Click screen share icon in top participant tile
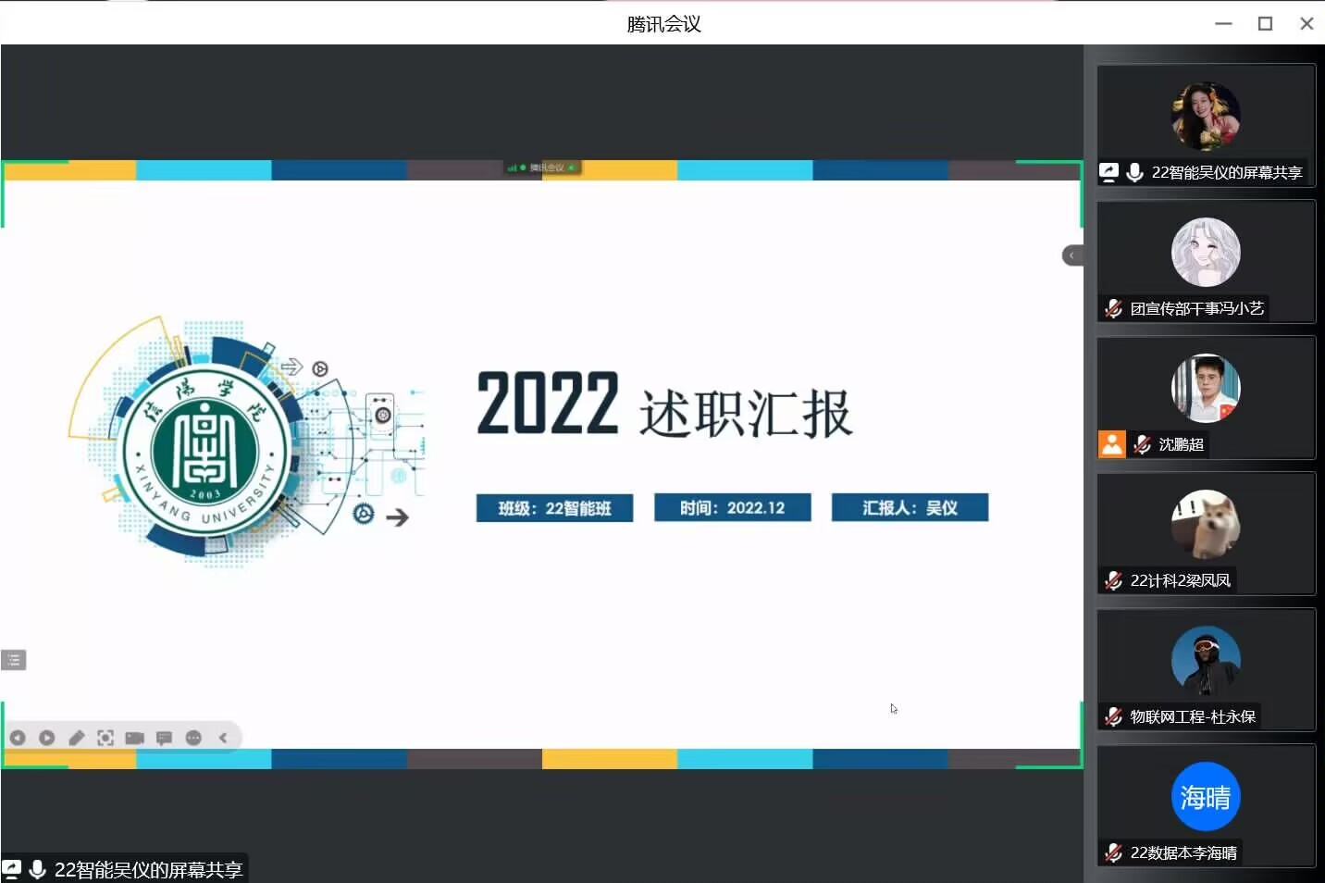The width and height of the screenshot is (1325, 883). 1108,172
